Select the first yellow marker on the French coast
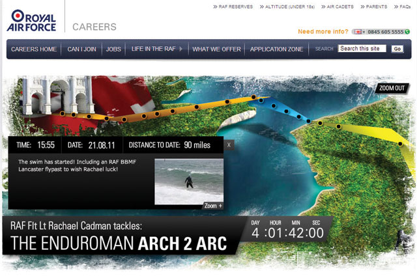This screenshot has width=417, height=278. point(320,123)
